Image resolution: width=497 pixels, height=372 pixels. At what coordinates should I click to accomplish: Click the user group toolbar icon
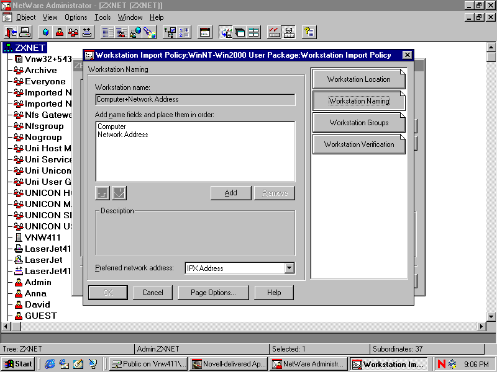[73, 32]
